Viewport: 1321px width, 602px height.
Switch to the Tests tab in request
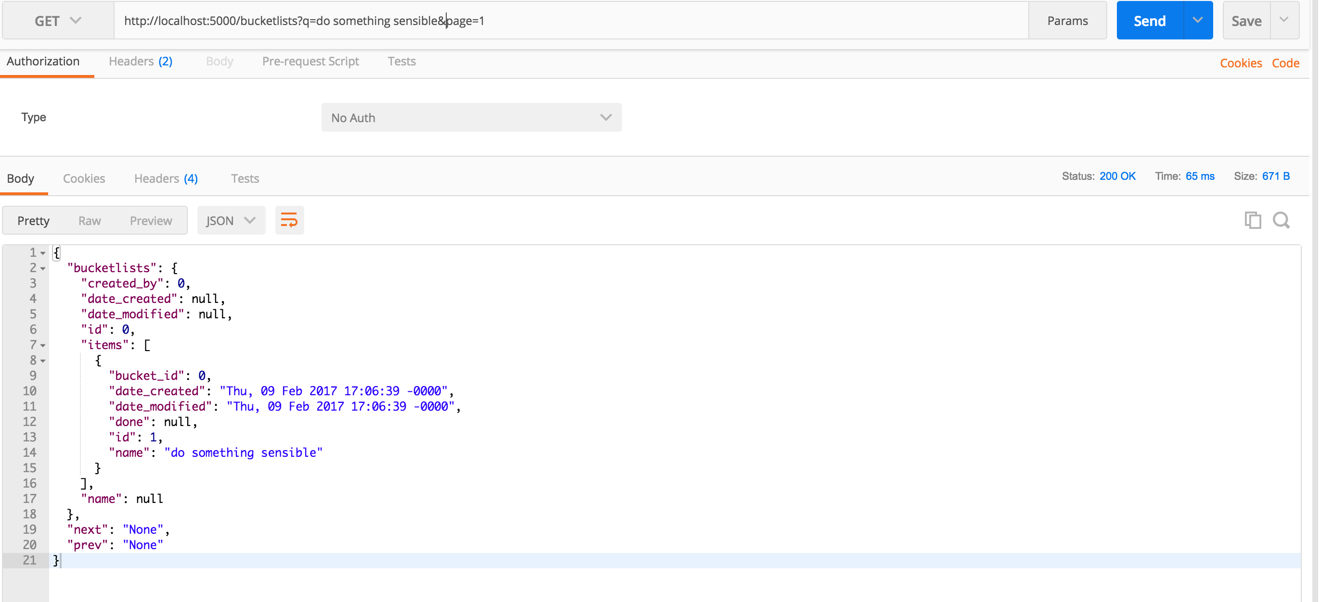click(x=400, y=61)
